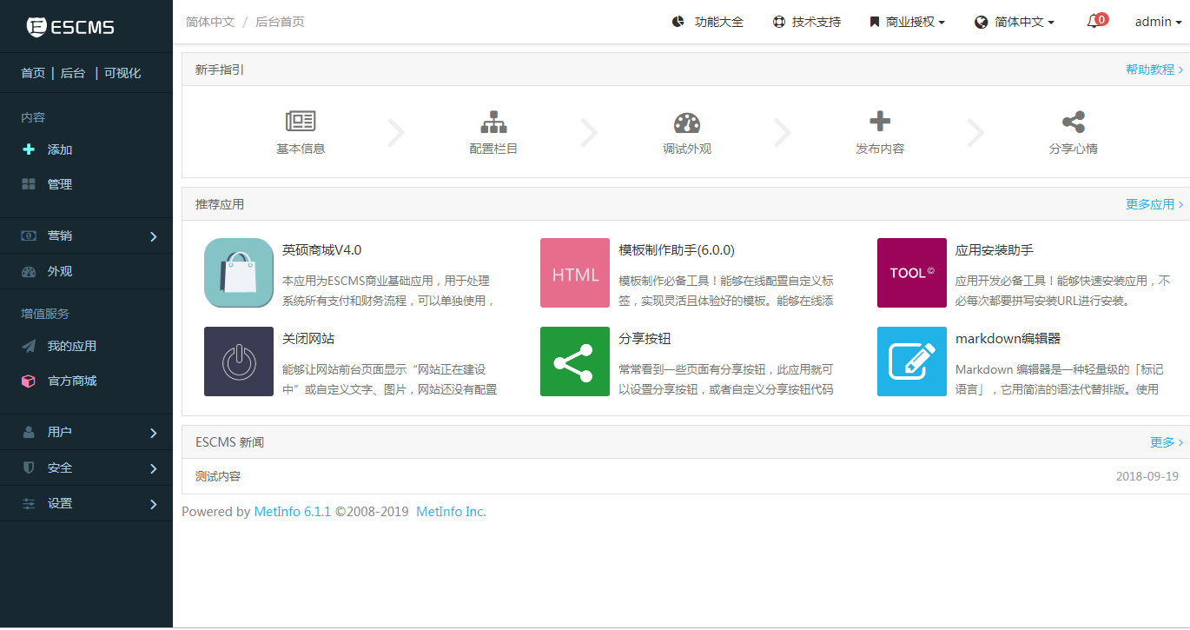The height and width of the screenshot is (630, 1190).
Task: Open the TOOL 应用安装助手 app icon
Action: [x=912, y=273]
